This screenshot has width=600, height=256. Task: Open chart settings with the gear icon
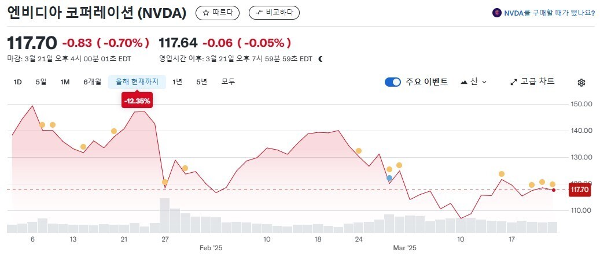point(581,82)
